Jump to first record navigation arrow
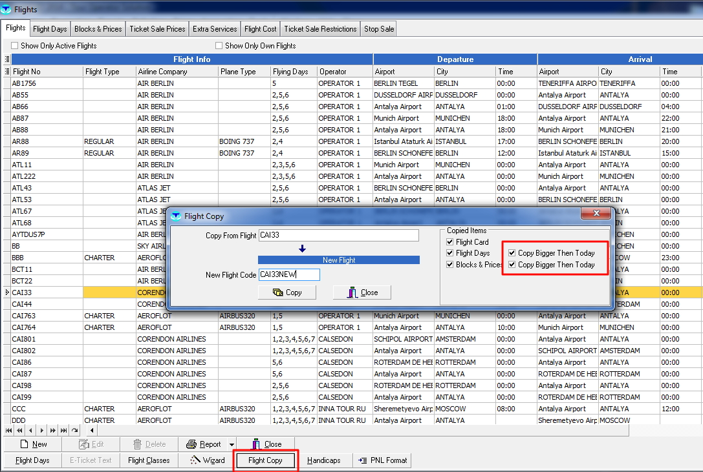Screen dimensions: 703x472 click(x=10, y=430)
